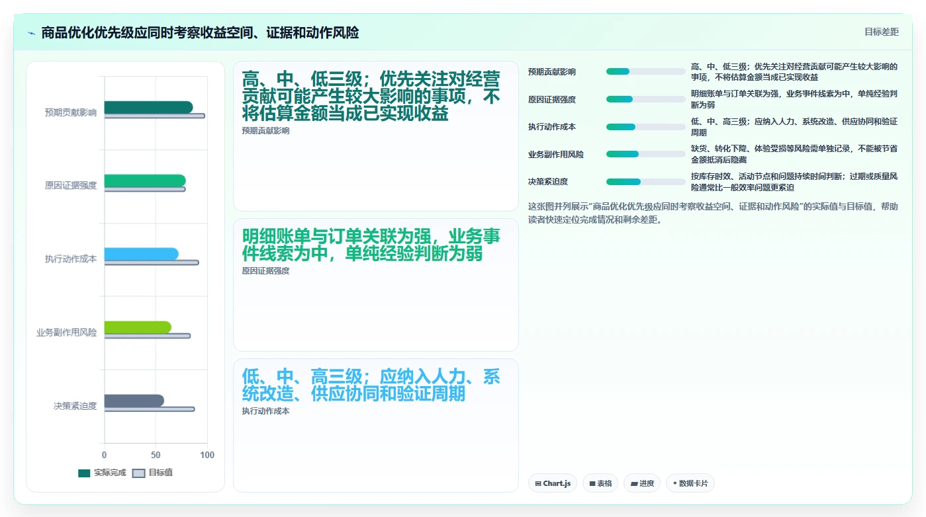Click the 业务副作用风险 target value bar
The image size is (926, 517).
[147, 336]
